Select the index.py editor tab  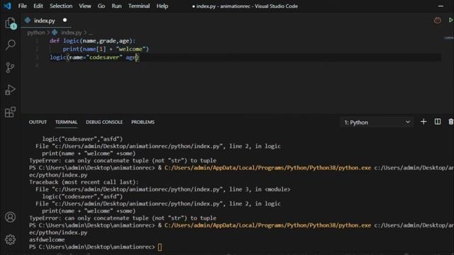pyautogui.click(x=46, y=21)
